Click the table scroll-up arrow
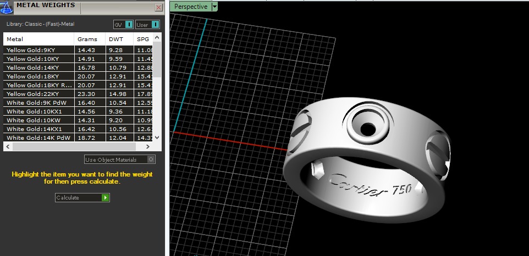The height and width of the screenshot is (256, 529). [x=157, y=37]
